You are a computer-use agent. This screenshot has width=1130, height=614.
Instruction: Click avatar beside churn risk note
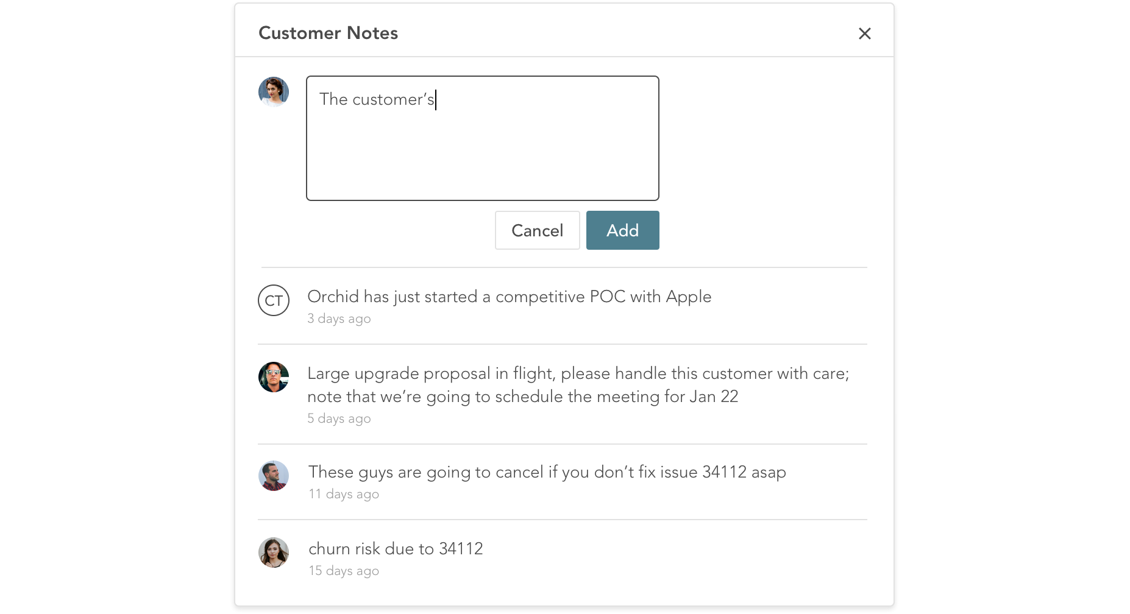point(274,552)
